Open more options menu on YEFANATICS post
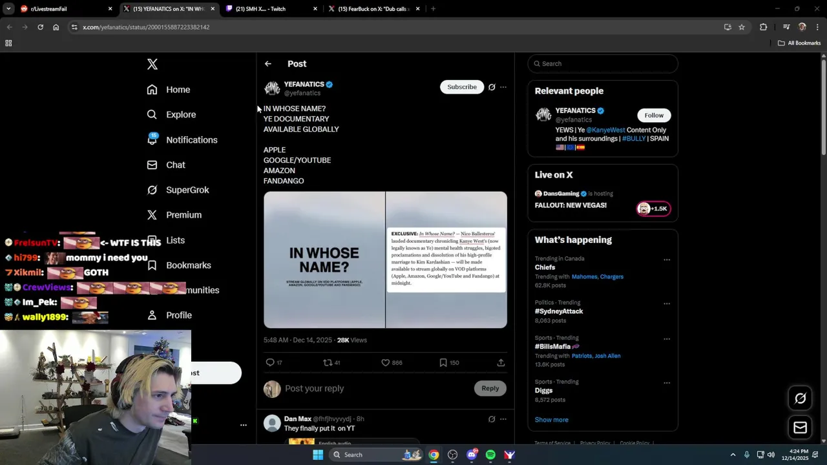 [x=503, y=87]
